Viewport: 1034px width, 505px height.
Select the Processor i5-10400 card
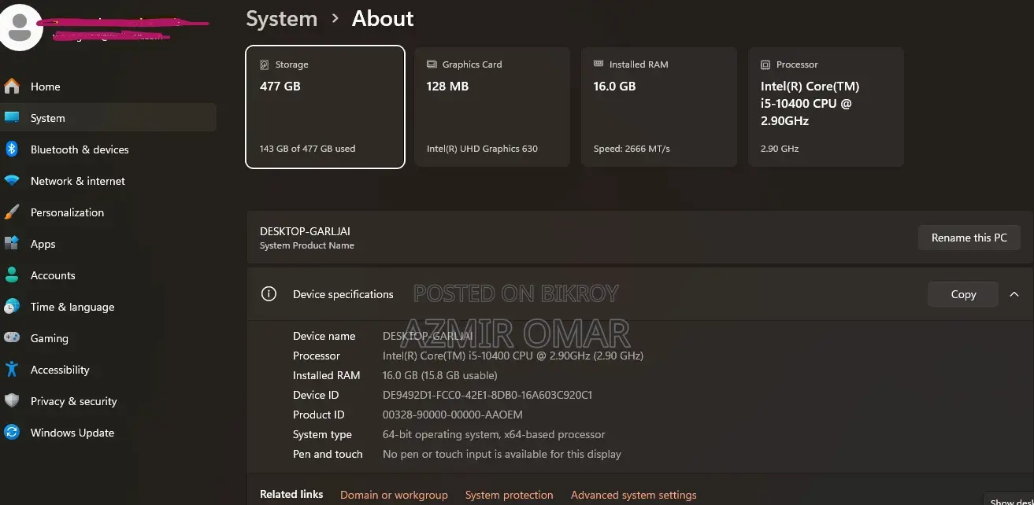tap(826, 107)
